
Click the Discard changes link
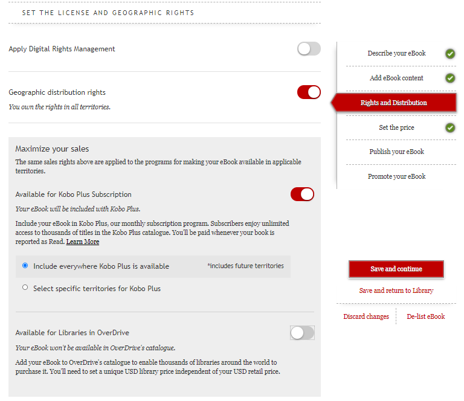(x=366, y=316)
